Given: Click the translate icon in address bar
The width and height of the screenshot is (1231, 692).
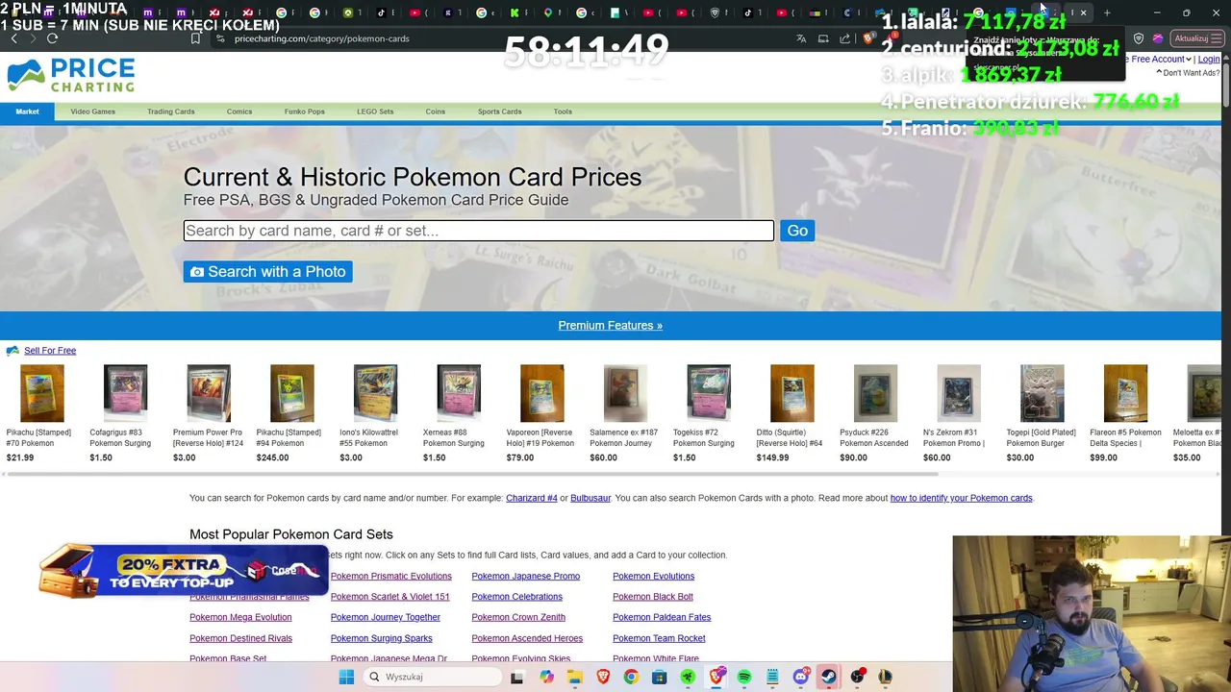Looking at the screenshot, I should coord(801,38).
